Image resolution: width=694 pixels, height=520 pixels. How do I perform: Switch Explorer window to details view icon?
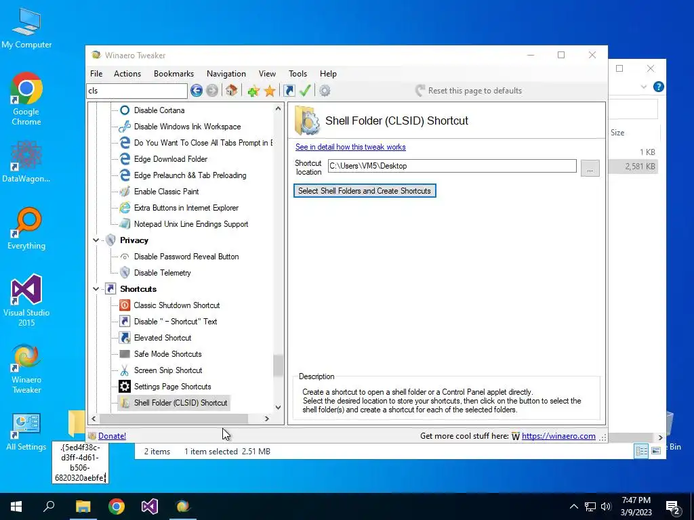641,451
